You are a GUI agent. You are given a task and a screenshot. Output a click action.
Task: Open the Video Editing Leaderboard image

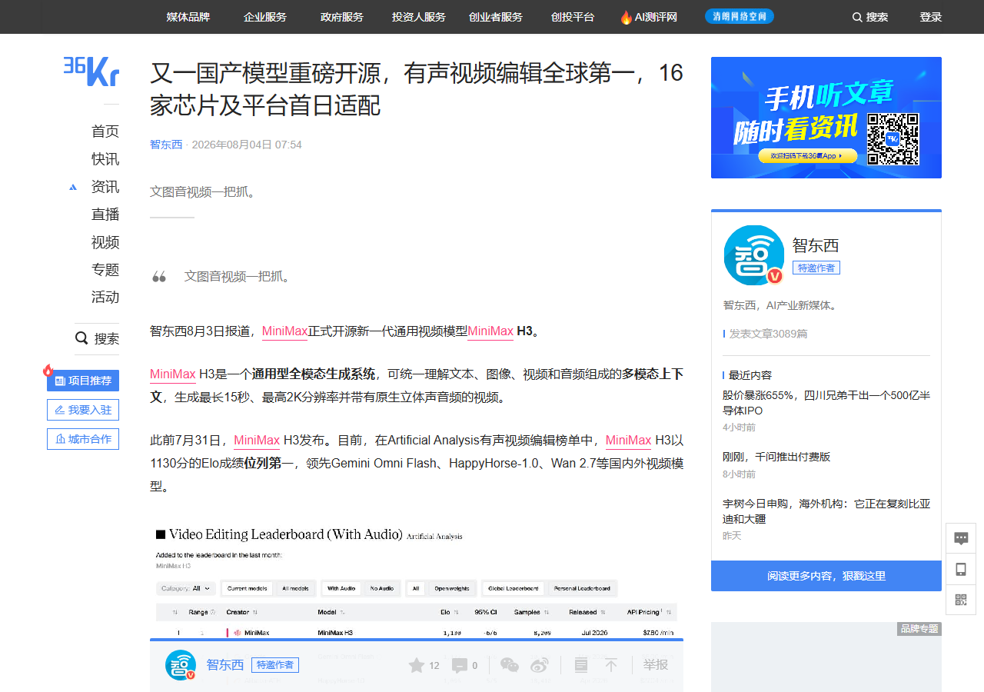tap(417, 582)
